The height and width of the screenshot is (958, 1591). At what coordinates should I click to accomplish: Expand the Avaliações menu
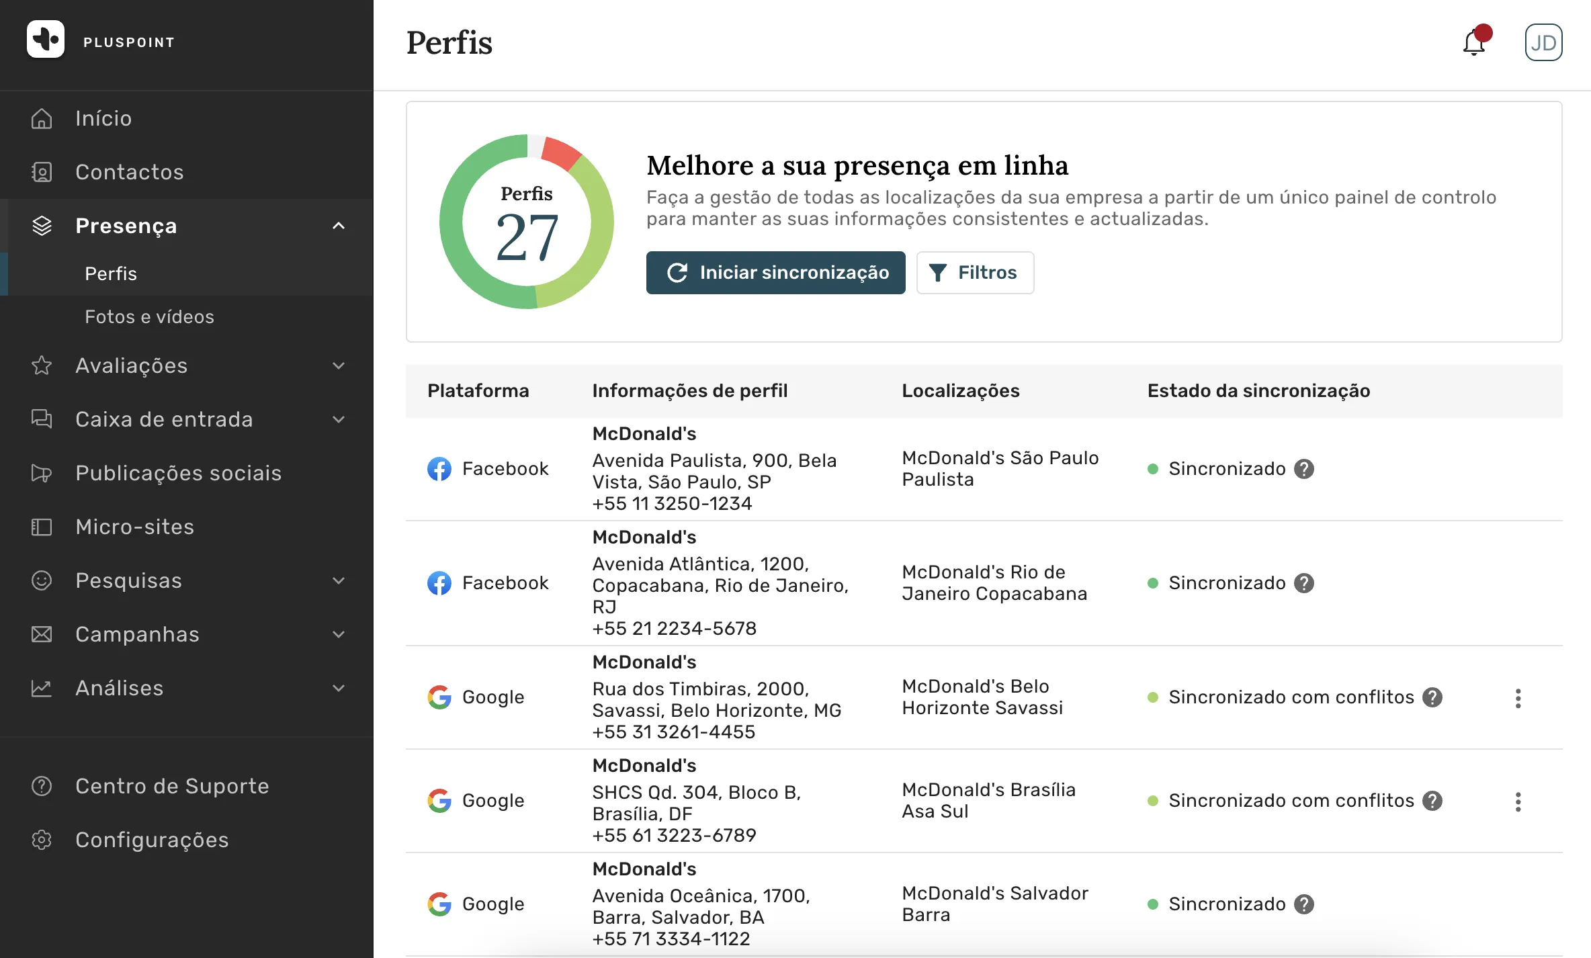tap(339, 365)
